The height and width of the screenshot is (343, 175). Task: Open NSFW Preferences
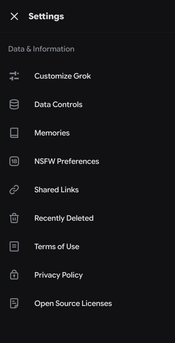(x=67, y=161)
